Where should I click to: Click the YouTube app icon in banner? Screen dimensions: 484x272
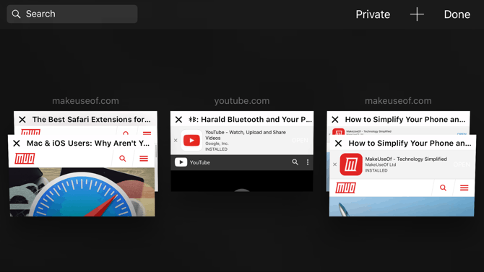191,141
